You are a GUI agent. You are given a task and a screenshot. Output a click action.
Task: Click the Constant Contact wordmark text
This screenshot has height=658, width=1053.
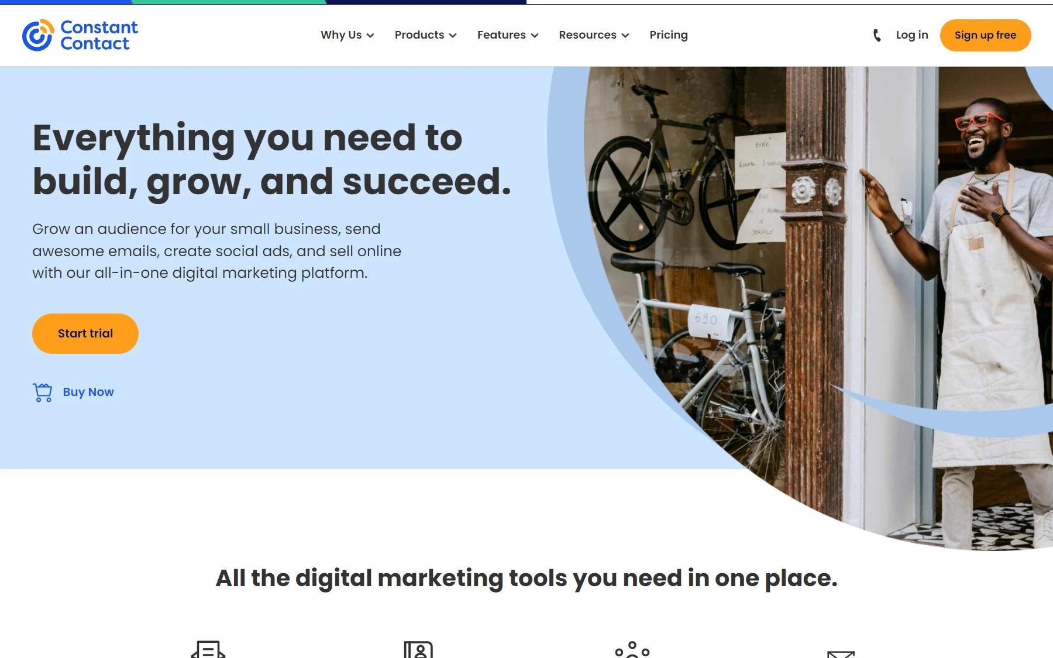[99, 35]
